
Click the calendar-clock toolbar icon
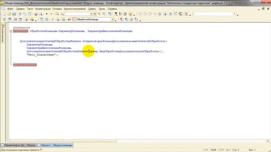coord(186,14)
